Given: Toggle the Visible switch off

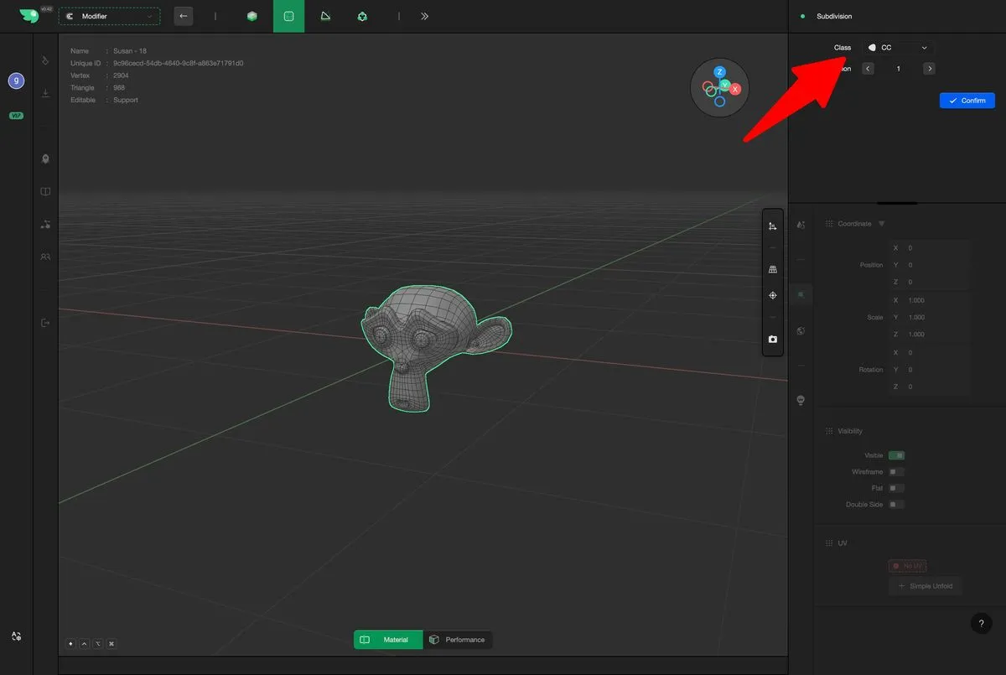Looking at the screenshot, I should point(896,455).
